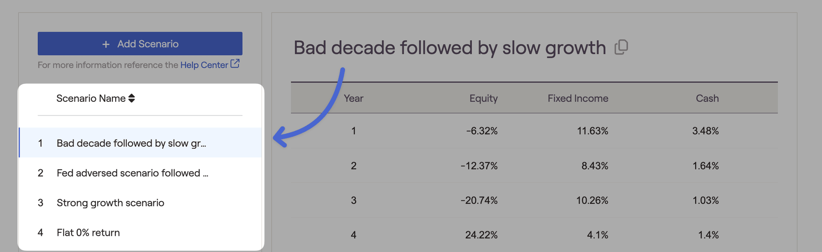Open the Help Center link
This screenshot has width=822, height=252.
(204, 65)
